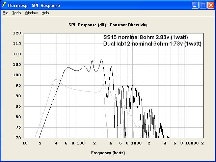216x162 pixels.
Task: Open the Window menu
Action: [x=31, y=13]
